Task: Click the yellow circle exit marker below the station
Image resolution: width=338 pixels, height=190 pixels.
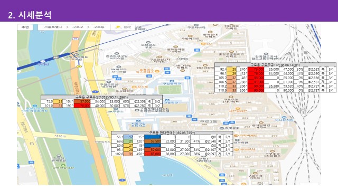Action: tap(79, 66)
